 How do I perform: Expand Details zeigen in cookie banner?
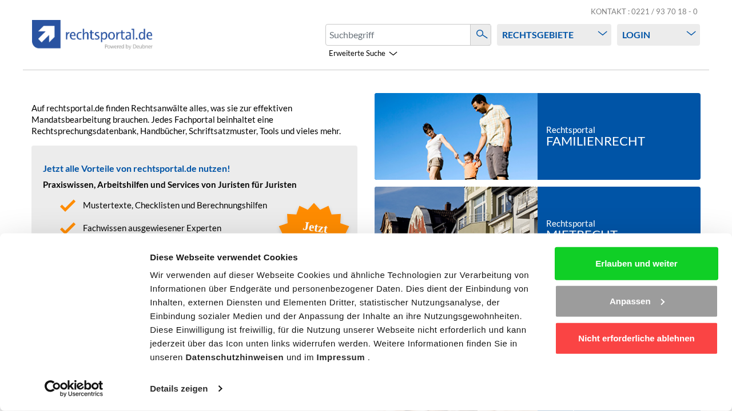(x=186, y=389)
